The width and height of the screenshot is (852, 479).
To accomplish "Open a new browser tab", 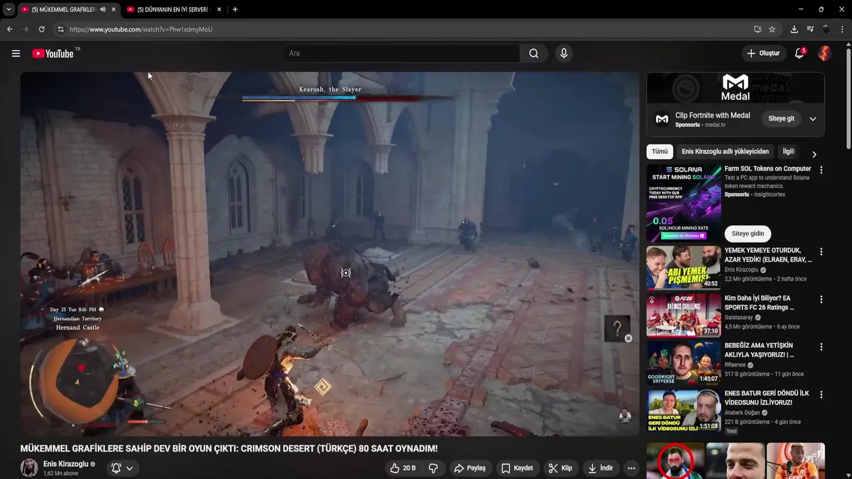I will click(235, 9).
